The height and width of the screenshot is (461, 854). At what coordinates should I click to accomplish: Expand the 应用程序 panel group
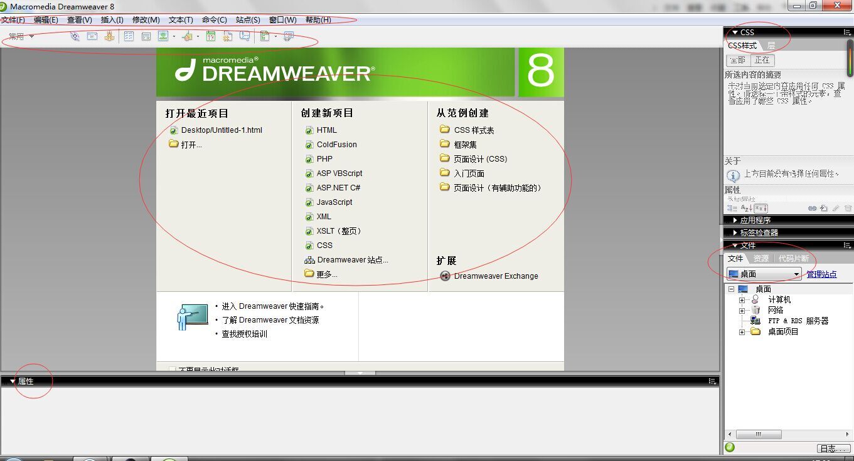coord(735,220)
